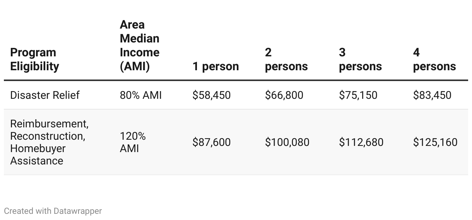This screenshot has height=220, width=472.
Task: Click the 3 persons column header
Action: point(360,59)
